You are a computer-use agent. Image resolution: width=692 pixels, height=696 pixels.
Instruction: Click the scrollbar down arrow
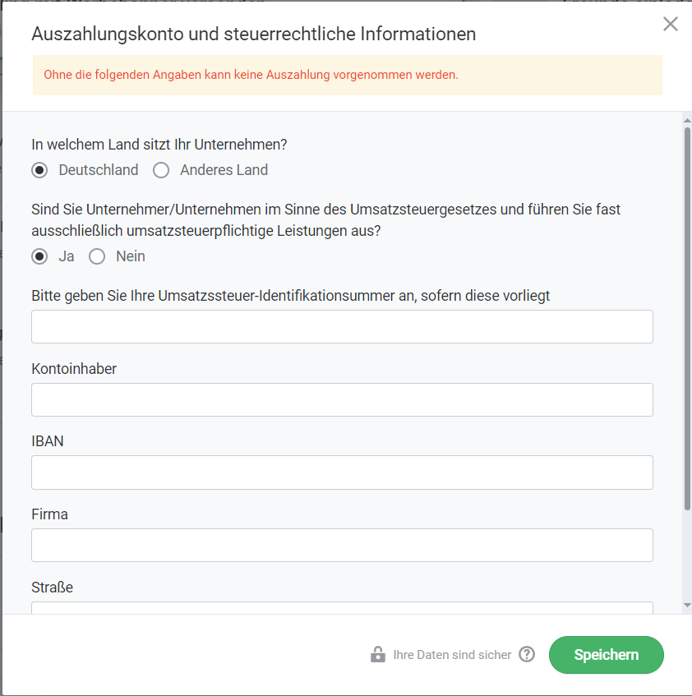click(x=687, y=605)
